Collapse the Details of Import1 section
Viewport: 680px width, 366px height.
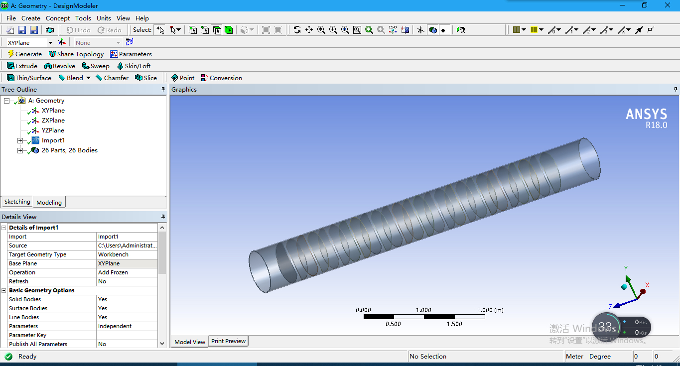point(4,228)
